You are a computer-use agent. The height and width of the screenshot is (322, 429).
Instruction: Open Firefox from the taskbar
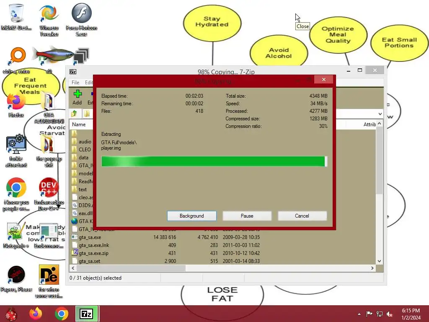click(36, 314)
